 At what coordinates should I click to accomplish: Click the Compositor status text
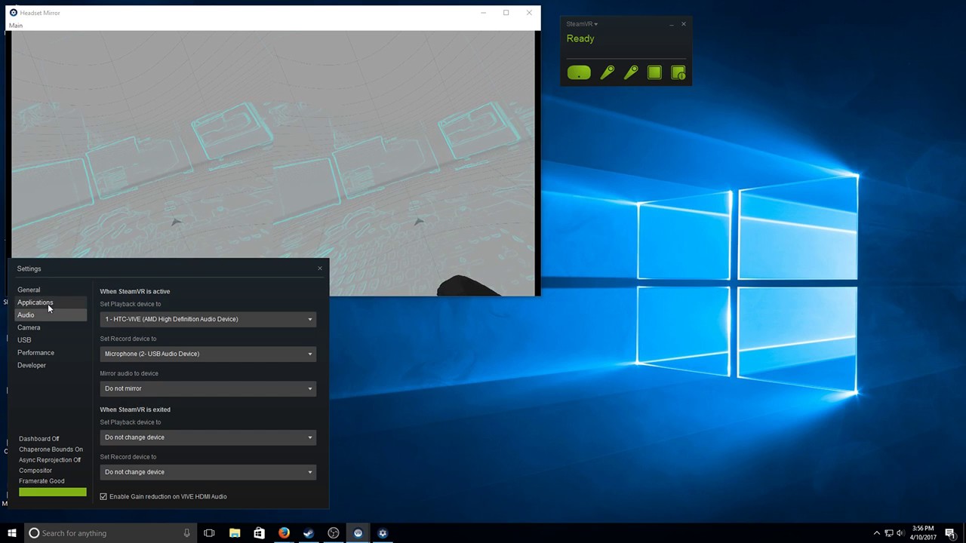(x=35, y=471)
